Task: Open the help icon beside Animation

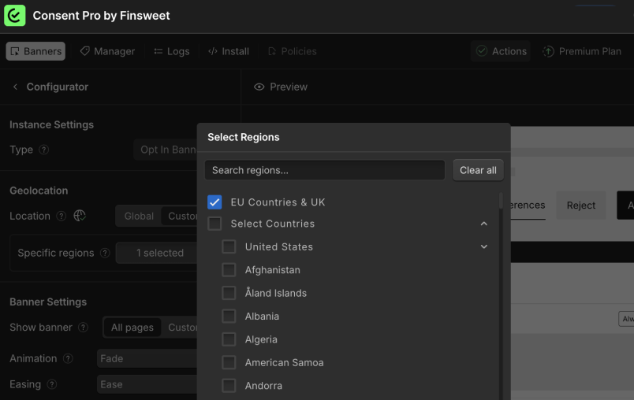Action: coord(68,358)
